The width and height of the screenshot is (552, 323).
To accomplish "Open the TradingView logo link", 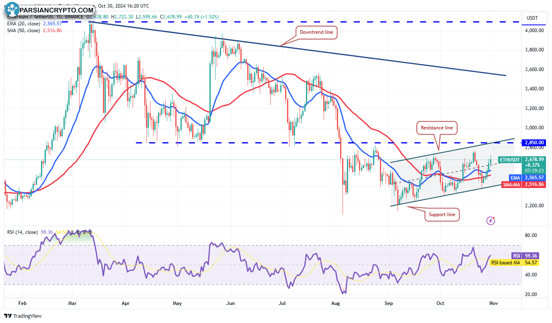I will pos(23,316).
